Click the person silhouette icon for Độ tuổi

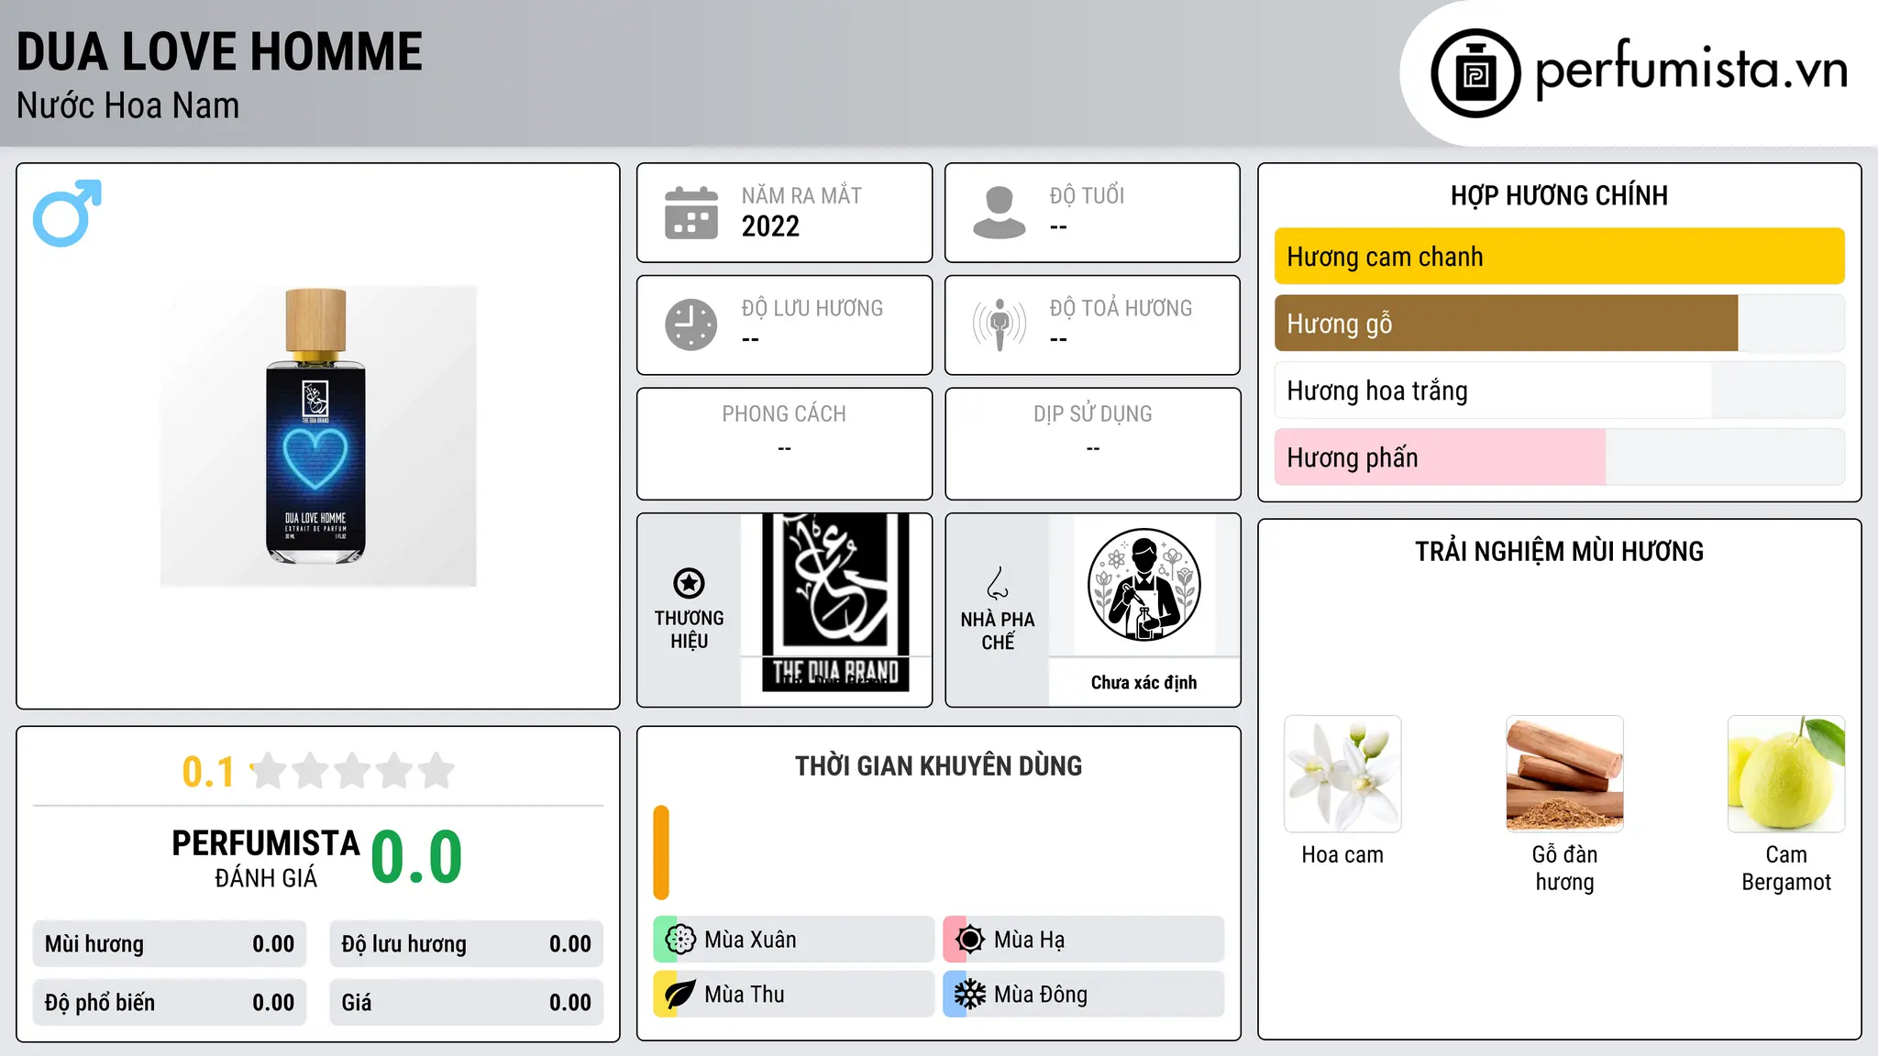click(1000, 213)
